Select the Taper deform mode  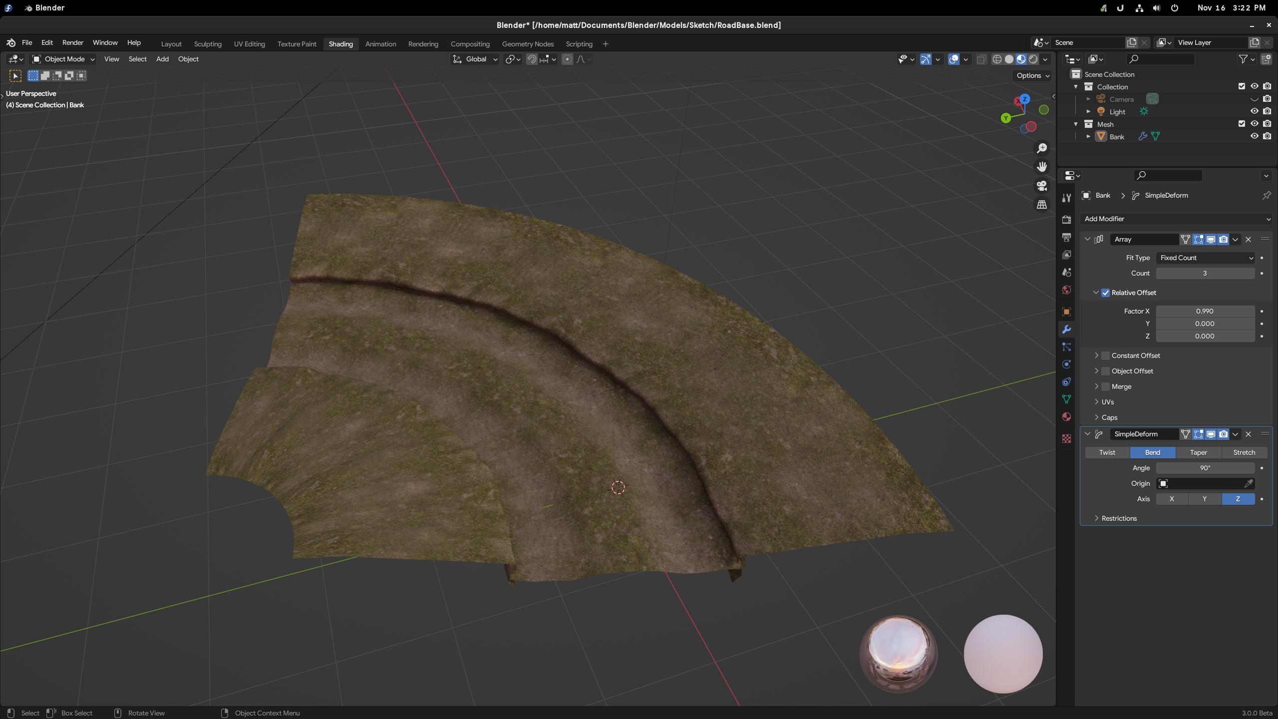(x=1198, y=452)
